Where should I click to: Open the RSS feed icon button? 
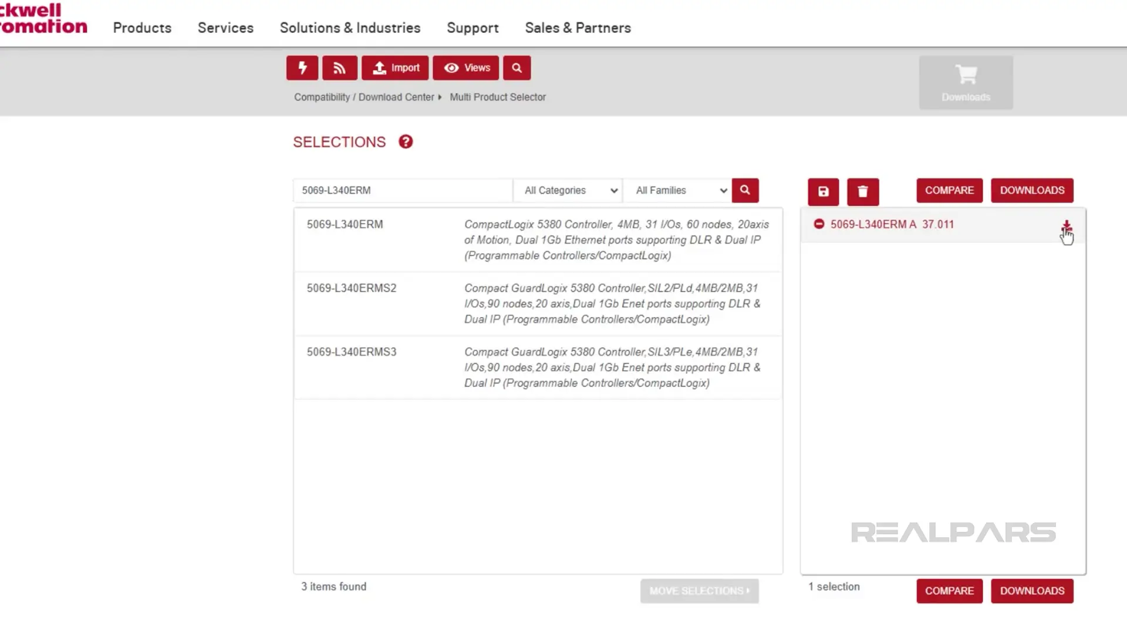point(339,68)
